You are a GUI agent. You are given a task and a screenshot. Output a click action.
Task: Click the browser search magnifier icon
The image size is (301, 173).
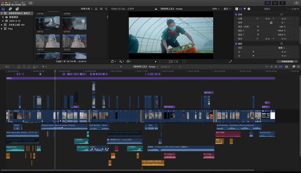106,9
